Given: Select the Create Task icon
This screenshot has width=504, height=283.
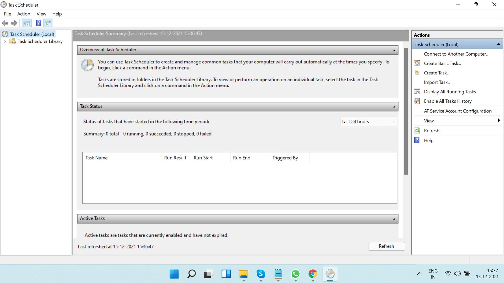Looking at the screenshot, I should point(417,73).
